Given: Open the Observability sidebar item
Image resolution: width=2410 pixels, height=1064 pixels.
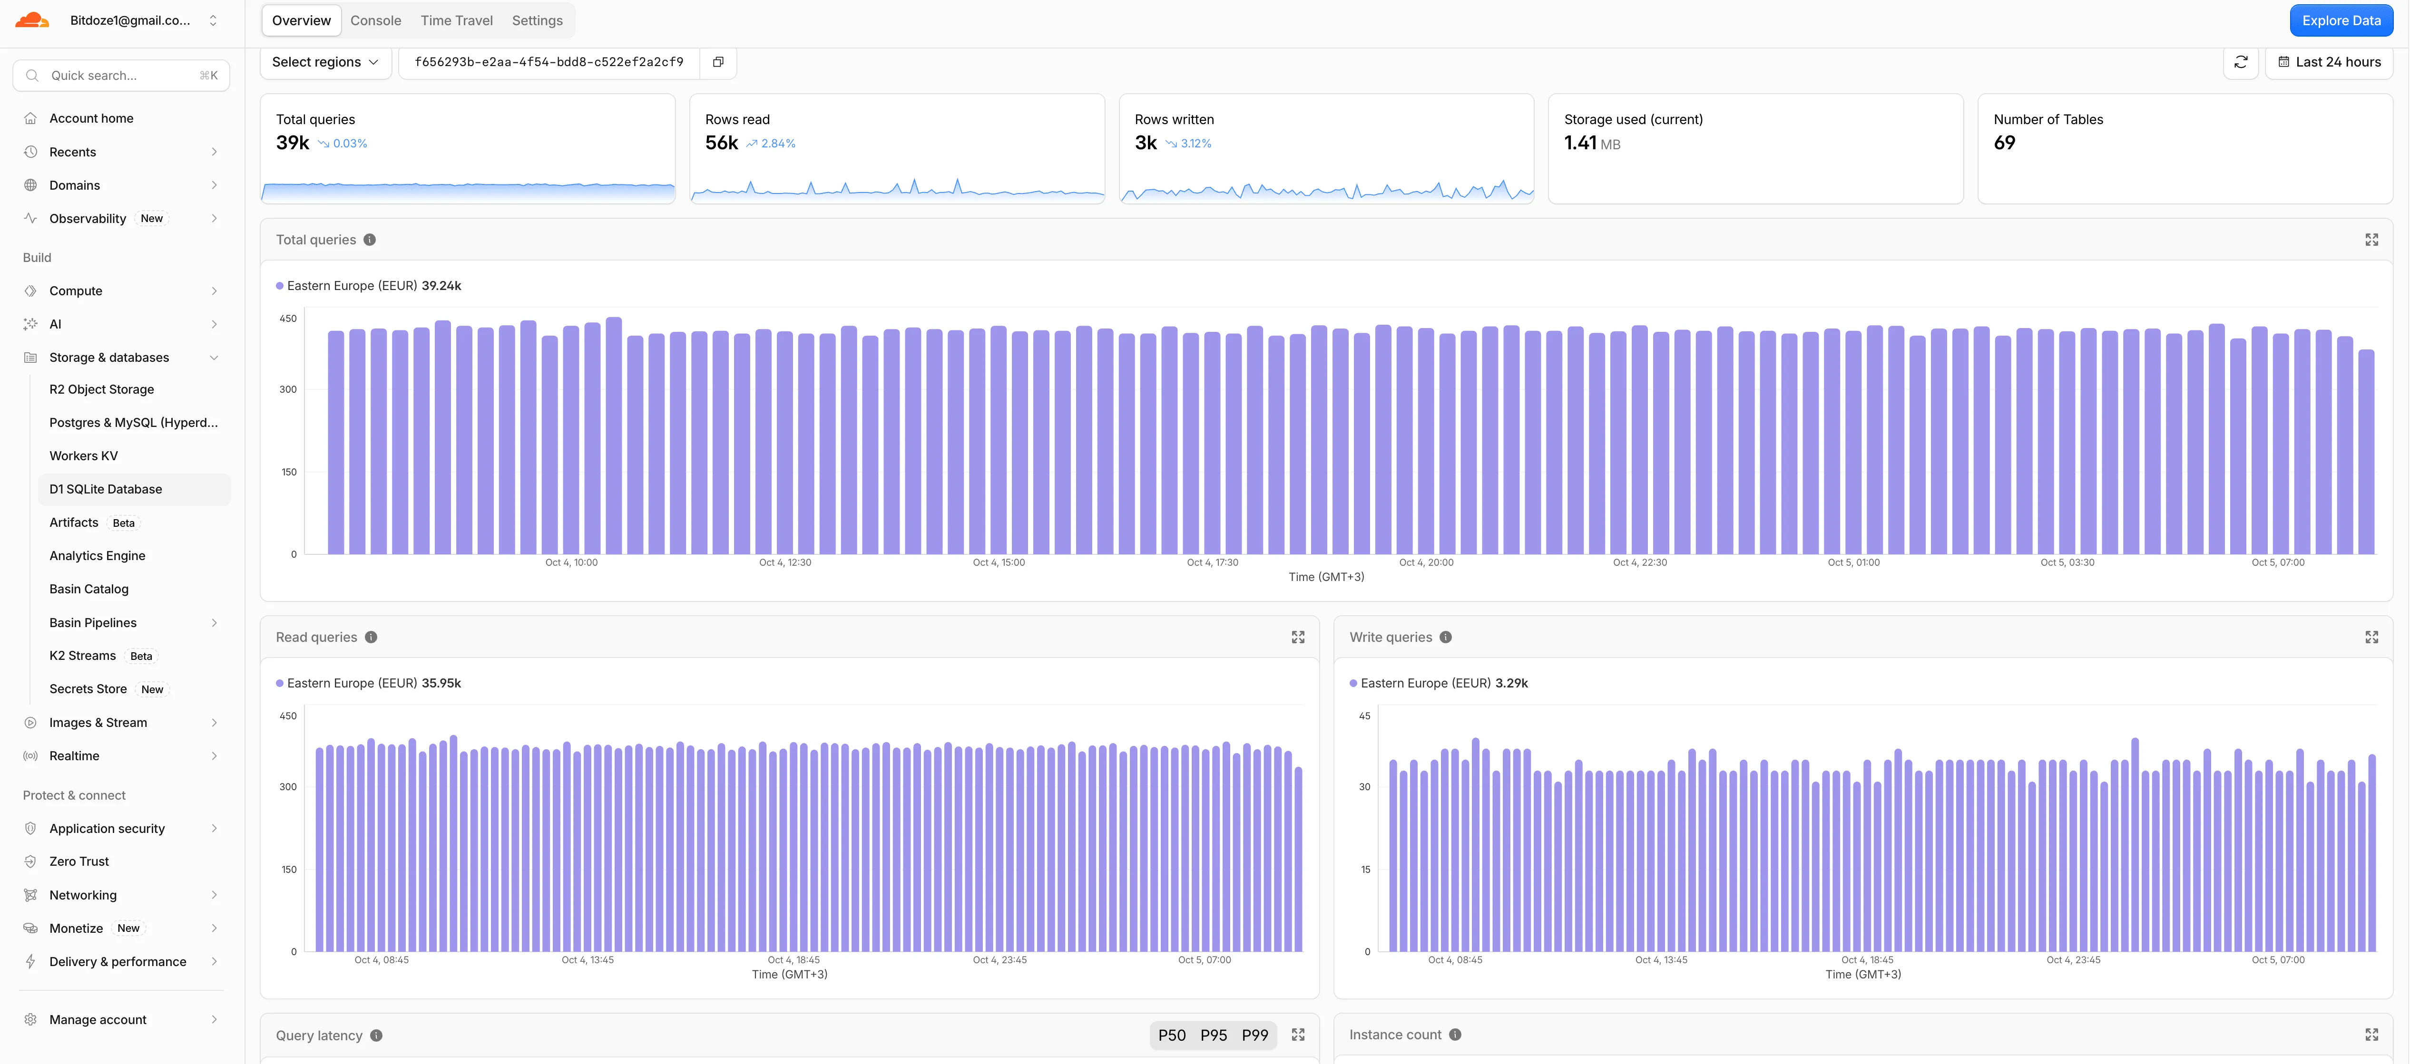Looking at the screenshot, I should pos(122,219).
